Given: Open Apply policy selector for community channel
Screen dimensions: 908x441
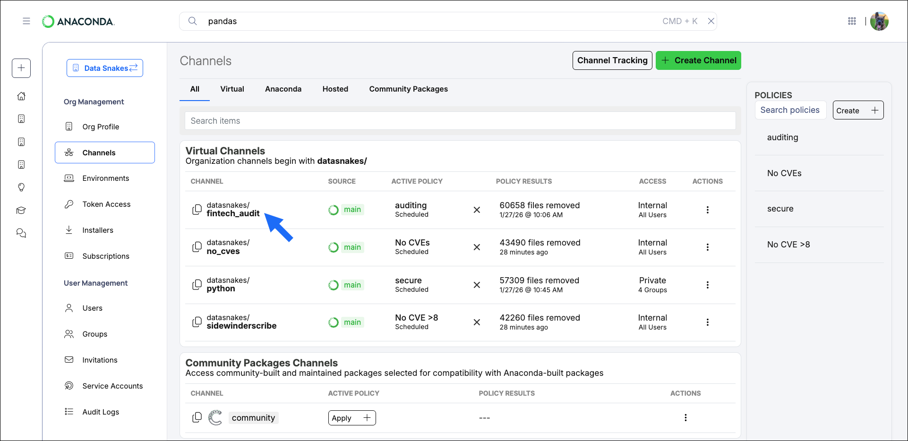Looking at the screenshot, I should [x=351, y=417].
